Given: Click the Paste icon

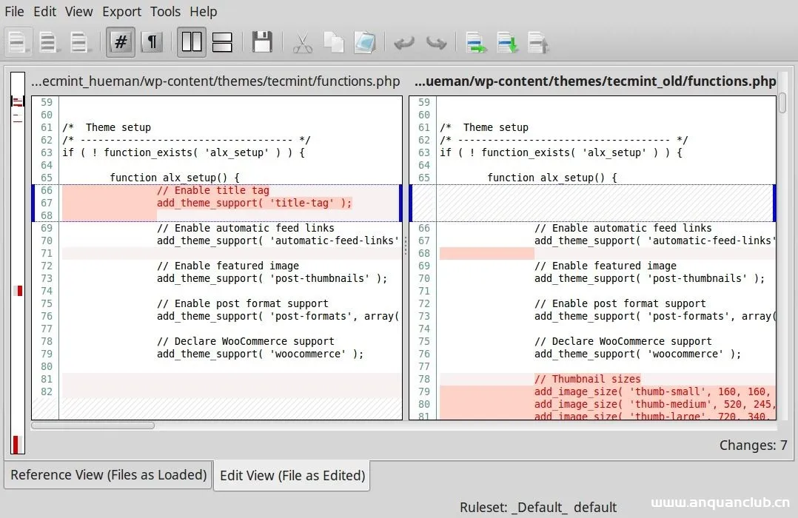Looking at the screenshot, I should [x=365, y=43].
